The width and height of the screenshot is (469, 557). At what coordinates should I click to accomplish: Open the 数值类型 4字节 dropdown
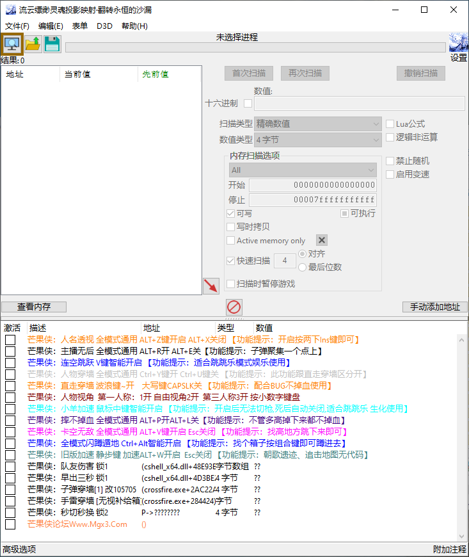tap(318, 140)
